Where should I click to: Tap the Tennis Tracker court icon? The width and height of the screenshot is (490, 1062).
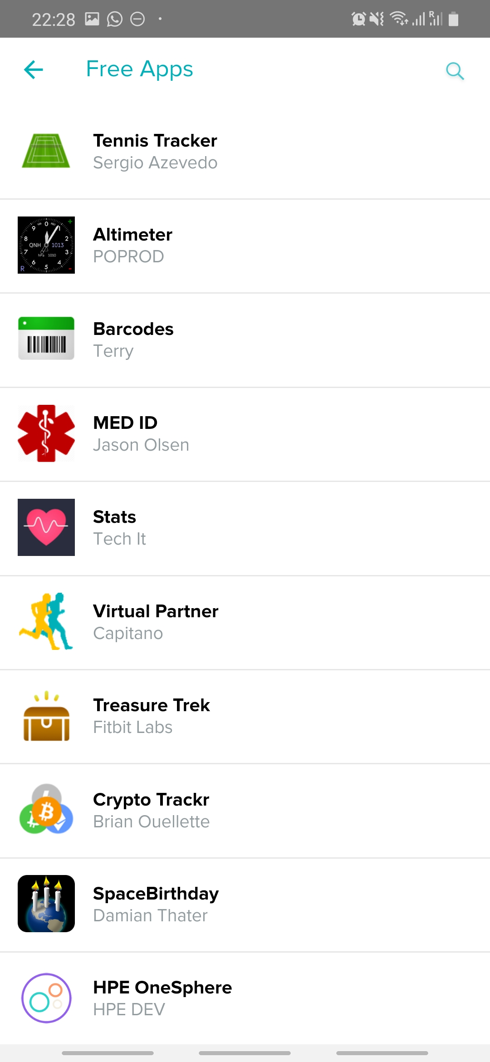[x=46, y=151]
